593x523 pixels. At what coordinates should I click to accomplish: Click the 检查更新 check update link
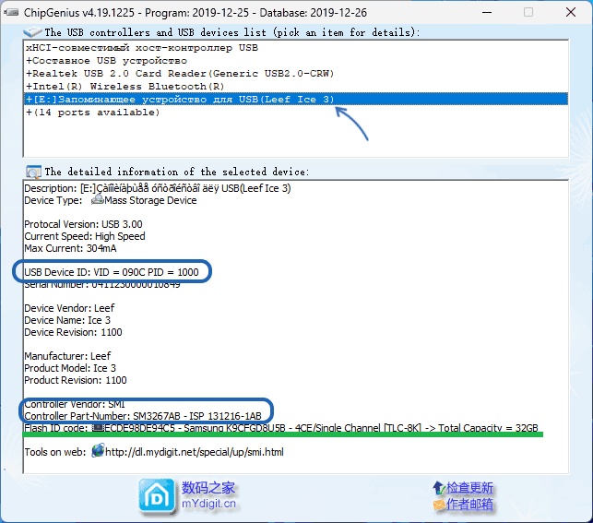point(470,488)
